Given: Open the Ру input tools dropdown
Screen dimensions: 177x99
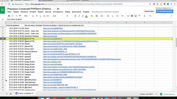Looking at the screenshot, I should pos(151,16).
